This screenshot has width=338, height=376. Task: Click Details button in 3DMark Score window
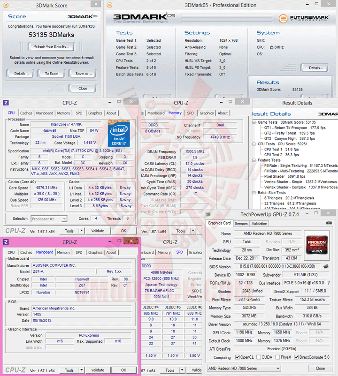click(x=21, y=74)
